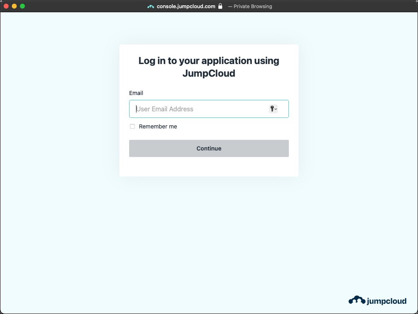Minimize the window with the yellow button
This screenshot has height=314, width=418.
[14, 6]
